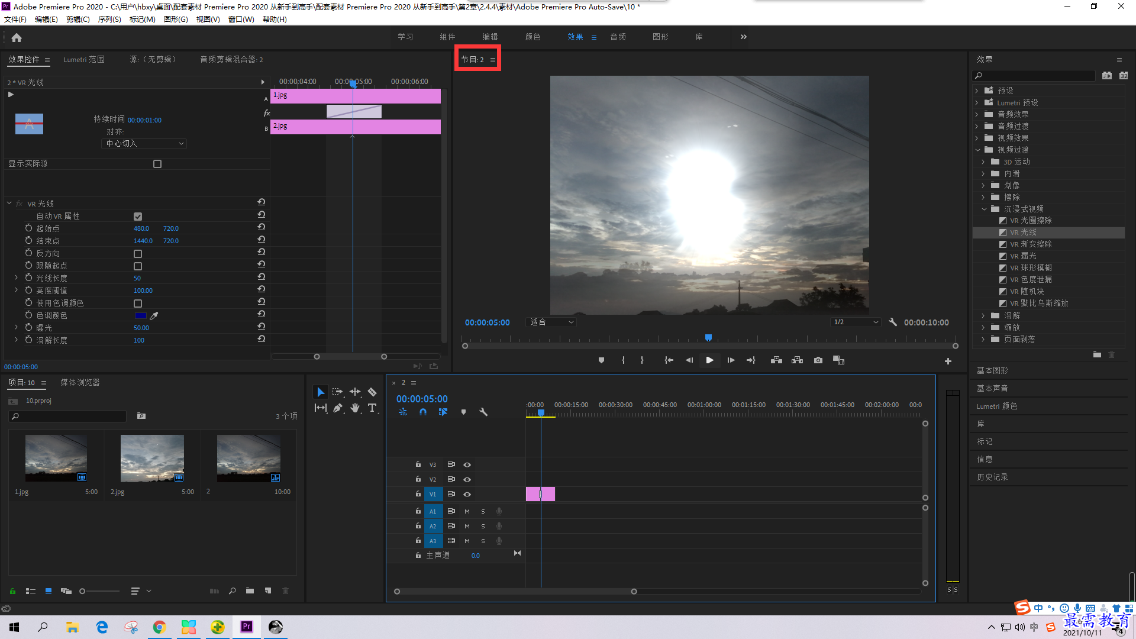Open 序列(S) menu
Viewport: 1136px width, 639px height.
109,20
